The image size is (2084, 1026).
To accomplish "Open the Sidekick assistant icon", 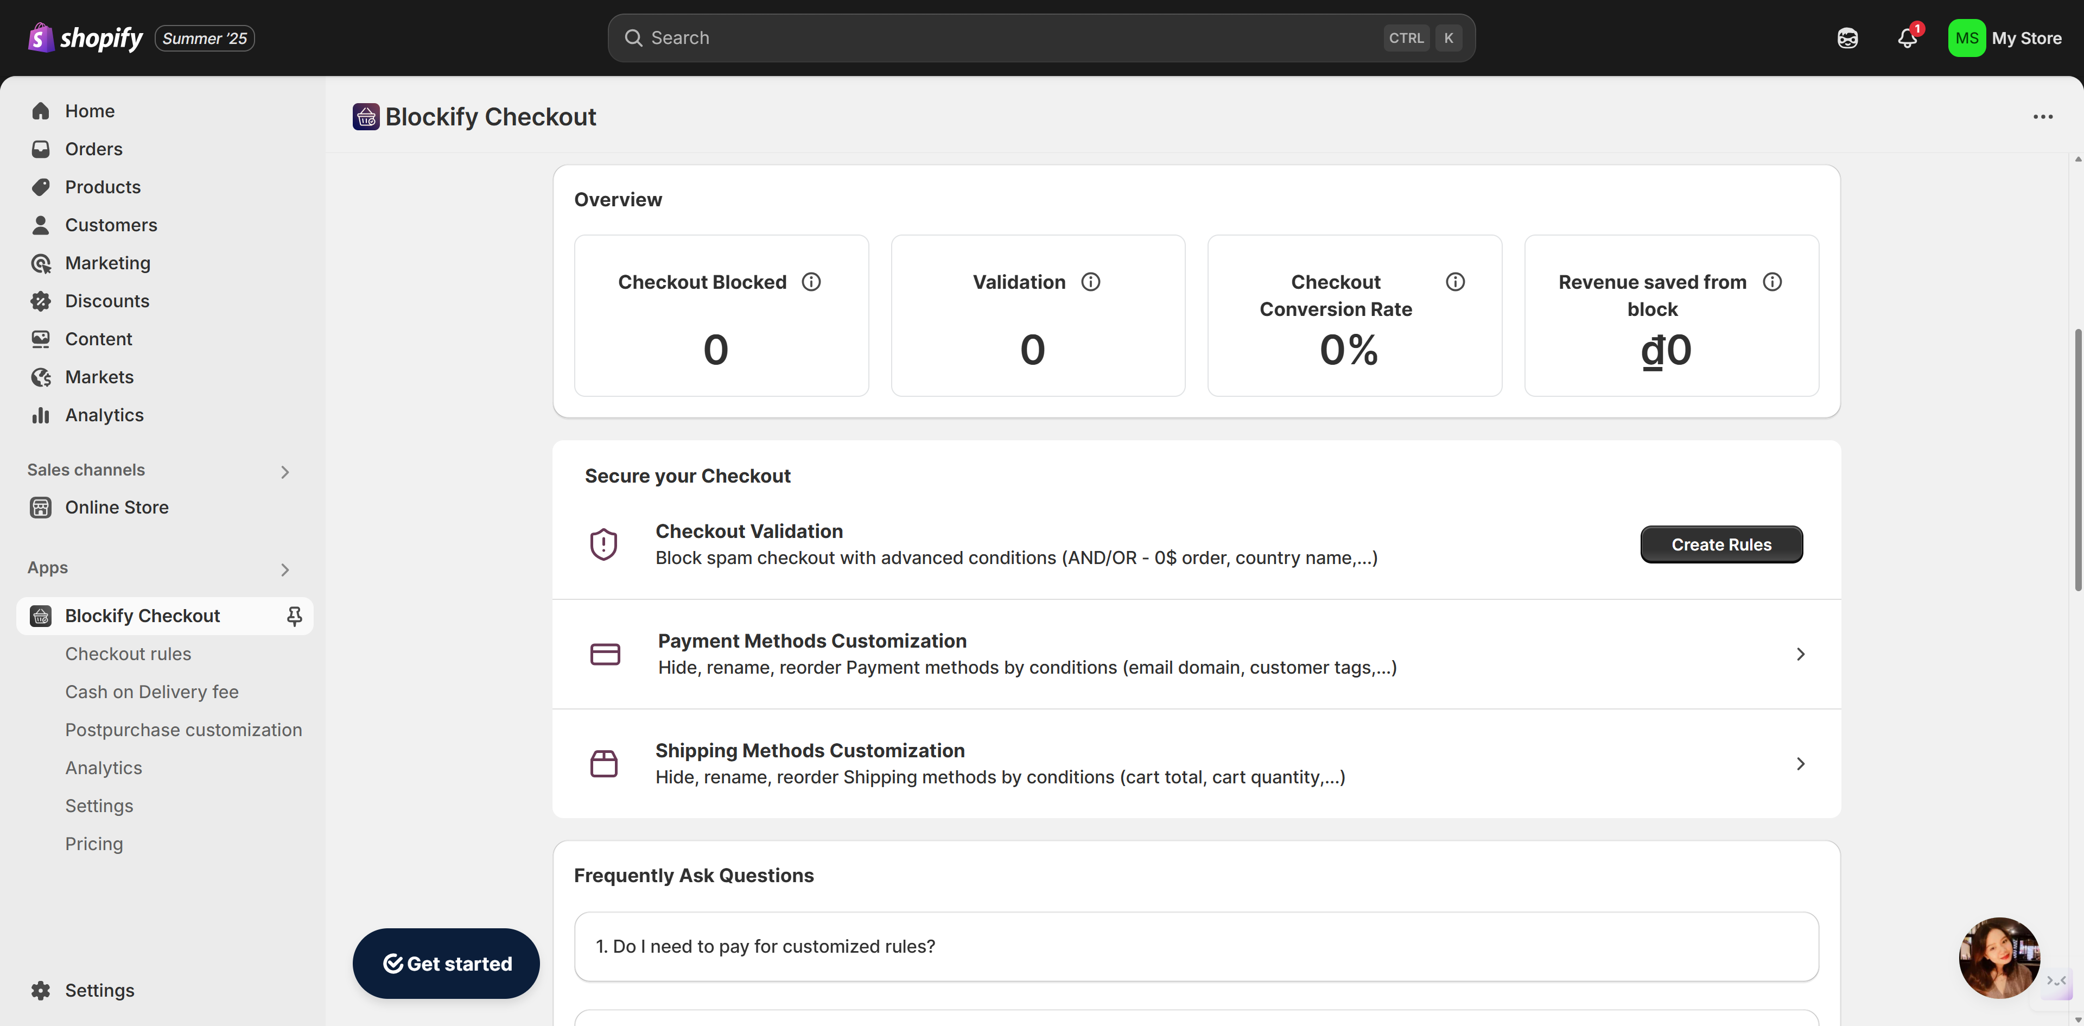I will pos(1847,38).
